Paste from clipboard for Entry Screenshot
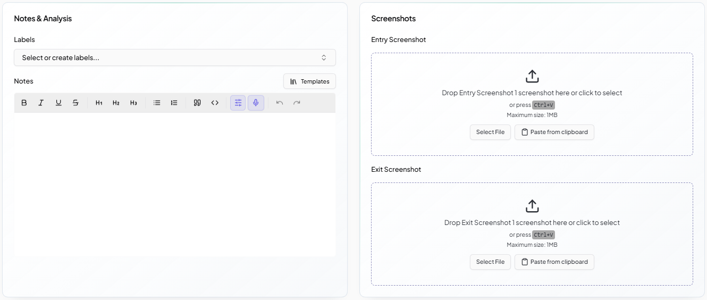707x300 pixels. tap(554, 132)
